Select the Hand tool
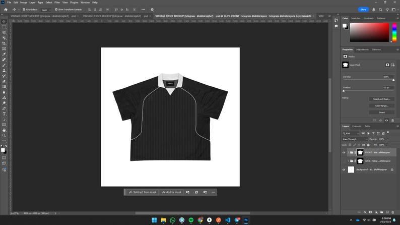The height and width of the screenshot is (225, 400). click(x=4, y=130)
